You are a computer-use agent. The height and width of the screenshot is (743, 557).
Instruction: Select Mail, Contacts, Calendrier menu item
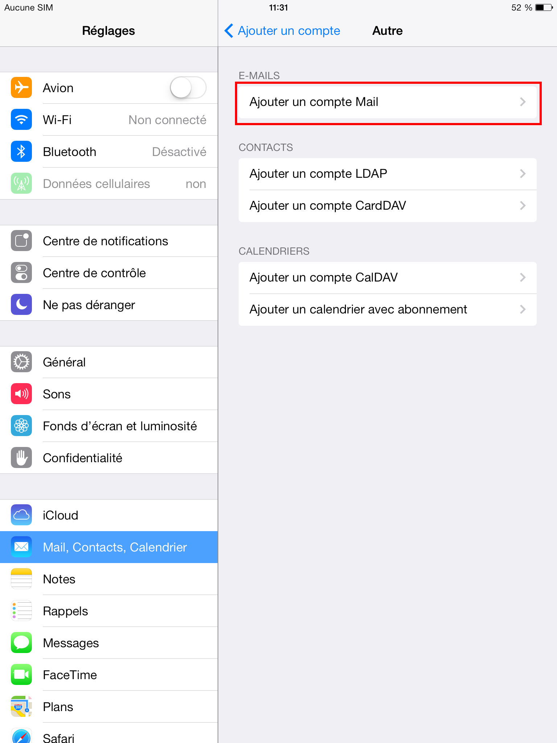(x=109, y=547)
